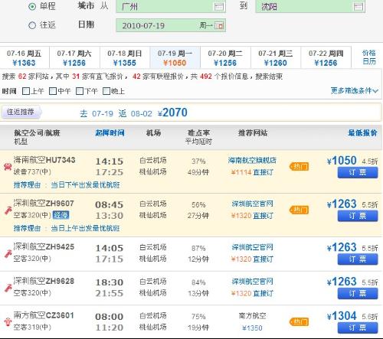
Task: Click date field 2010-07-19
Action: point(171,25)
